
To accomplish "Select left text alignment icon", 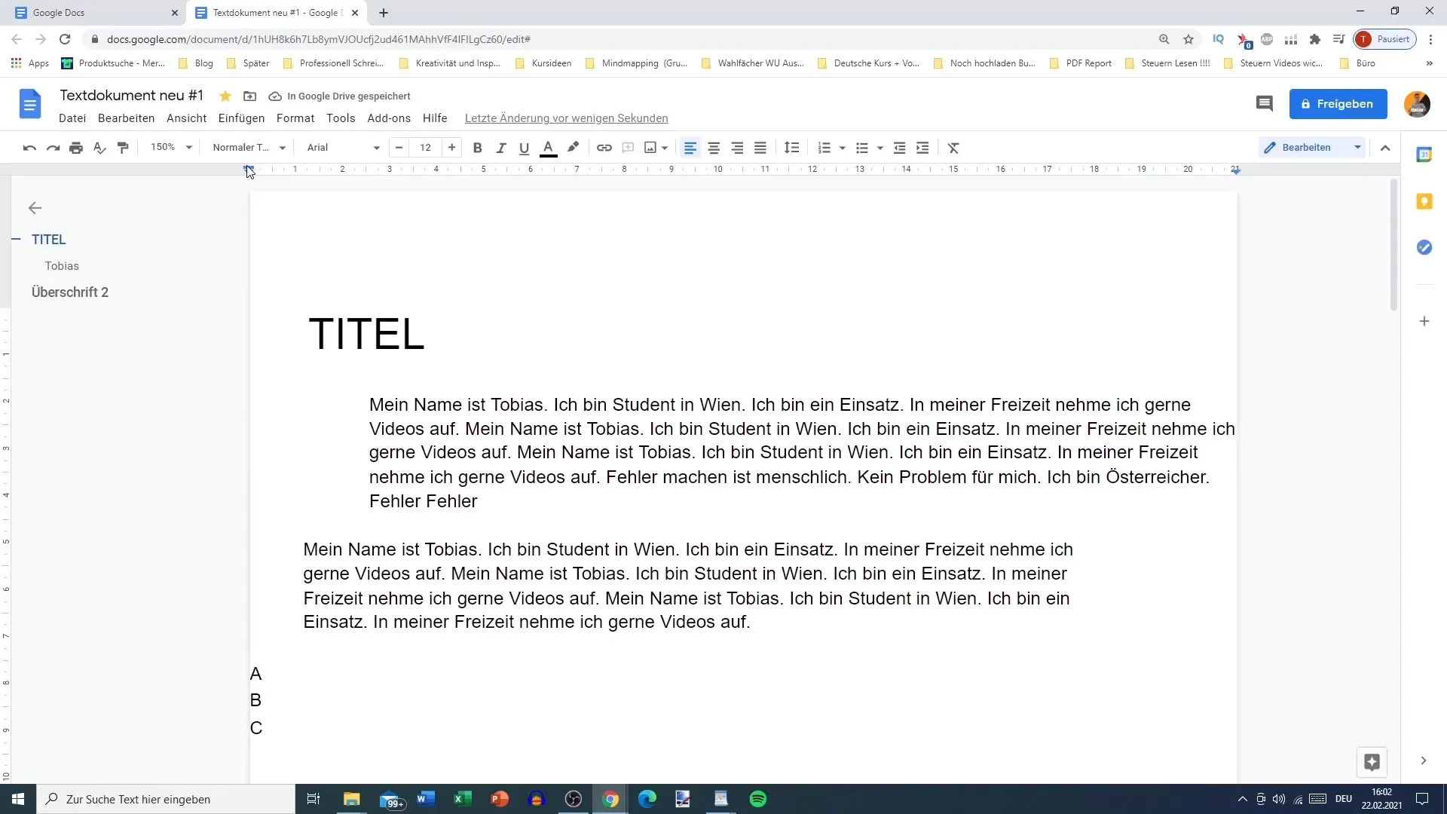I will tap(690, 147).
